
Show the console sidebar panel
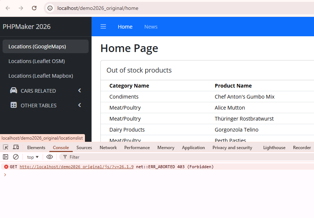pyautogui.click(x=6, y=157)
